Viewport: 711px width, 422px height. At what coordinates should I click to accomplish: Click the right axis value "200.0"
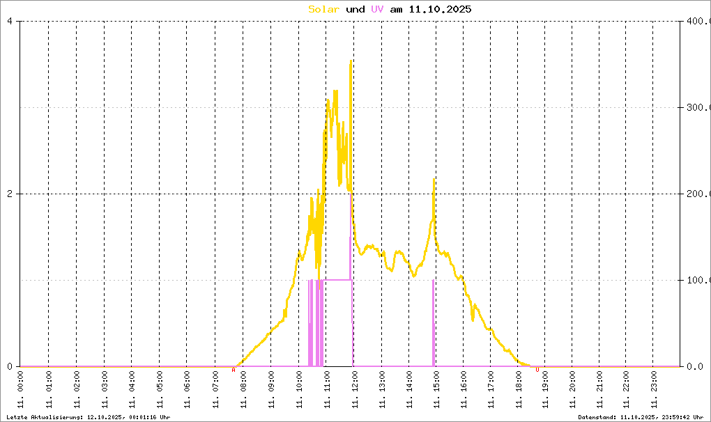[698, 194]
